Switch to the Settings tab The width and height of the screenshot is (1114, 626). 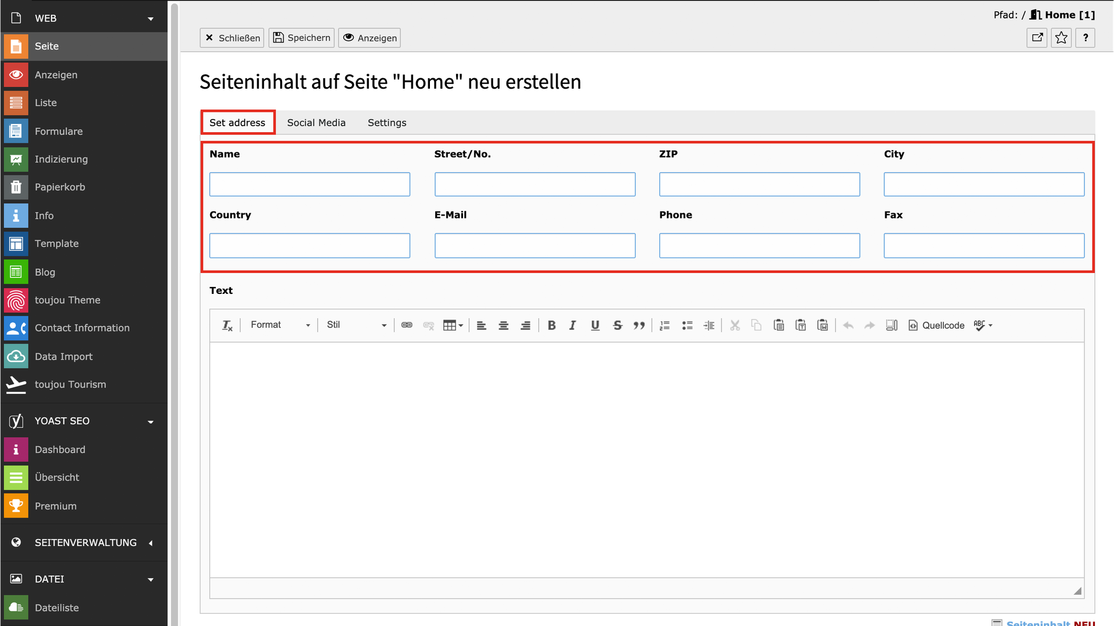click(x=387, y=122)
